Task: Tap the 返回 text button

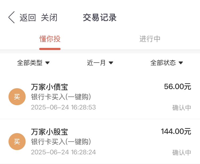Action: (28, 18)
